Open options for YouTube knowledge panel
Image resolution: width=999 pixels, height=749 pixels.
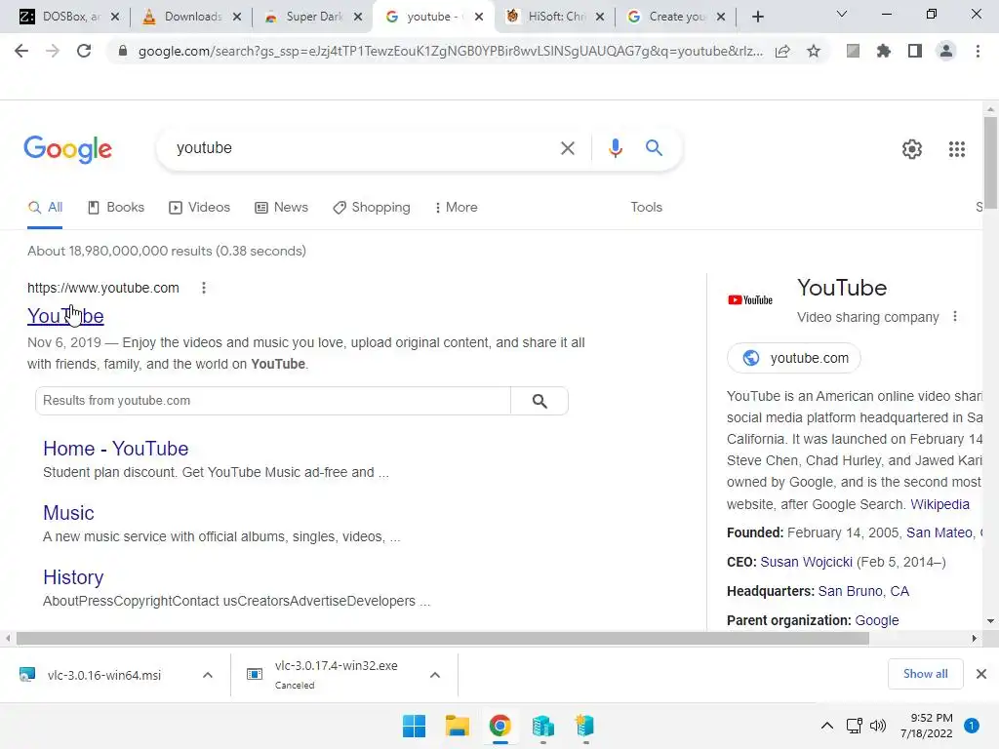(x=954, y=317)
